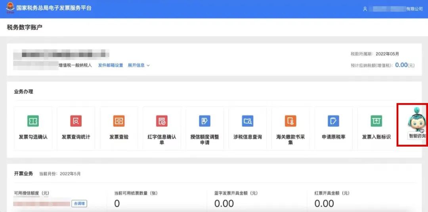Click the 税务数字账户 page heading
The image size is (428, 212).
(x=25, y=27)
